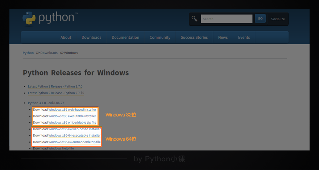319x170 pixels.
Task: Open the Documentation menu
Action: point(125,37)
